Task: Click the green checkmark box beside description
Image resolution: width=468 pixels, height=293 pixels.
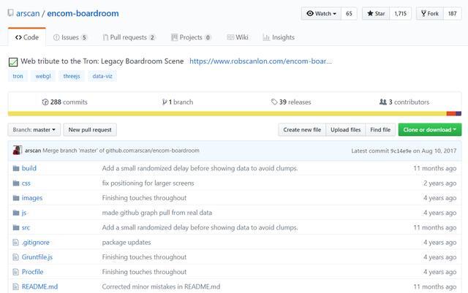Action: [x=13, y=62]
